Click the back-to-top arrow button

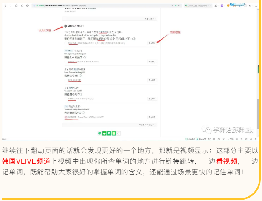(251, 132)
